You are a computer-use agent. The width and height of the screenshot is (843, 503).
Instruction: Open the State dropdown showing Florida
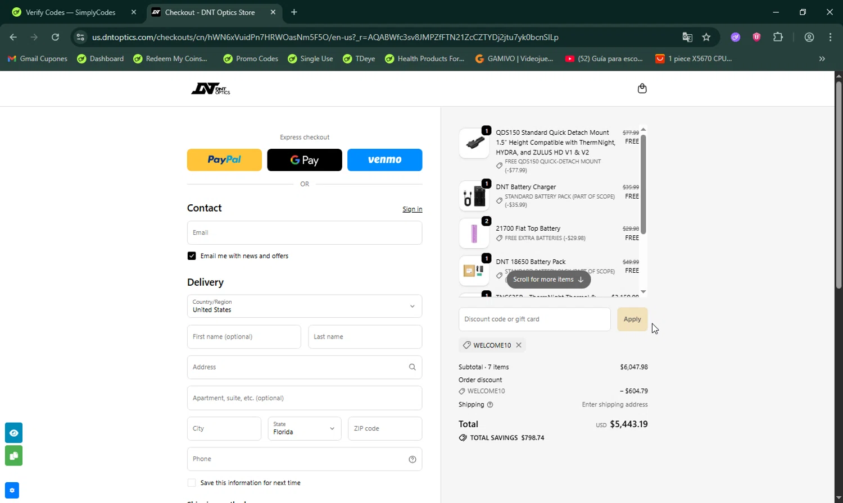(x=305, y=429)
